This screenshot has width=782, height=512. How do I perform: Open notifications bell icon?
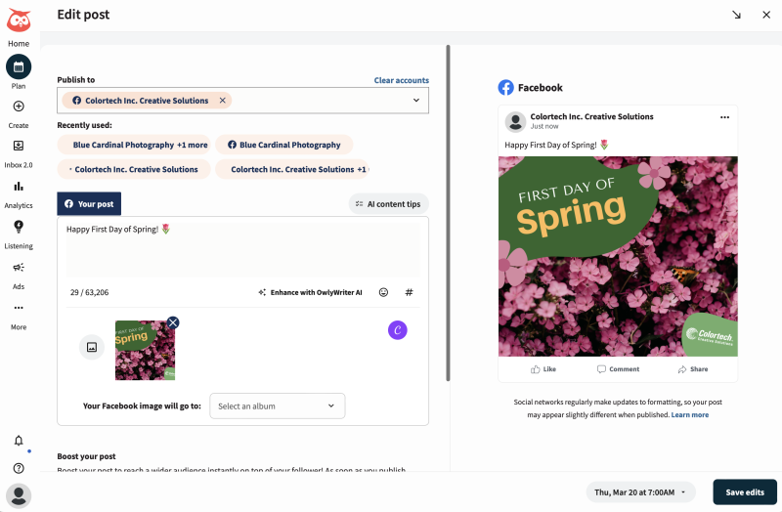click(19, 441)
